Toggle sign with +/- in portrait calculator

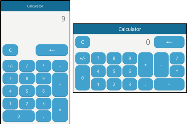tap(11, 66)
